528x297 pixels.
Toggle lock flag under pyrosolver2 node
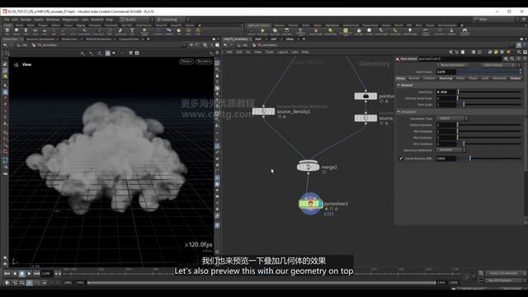(x=336, y=209)
